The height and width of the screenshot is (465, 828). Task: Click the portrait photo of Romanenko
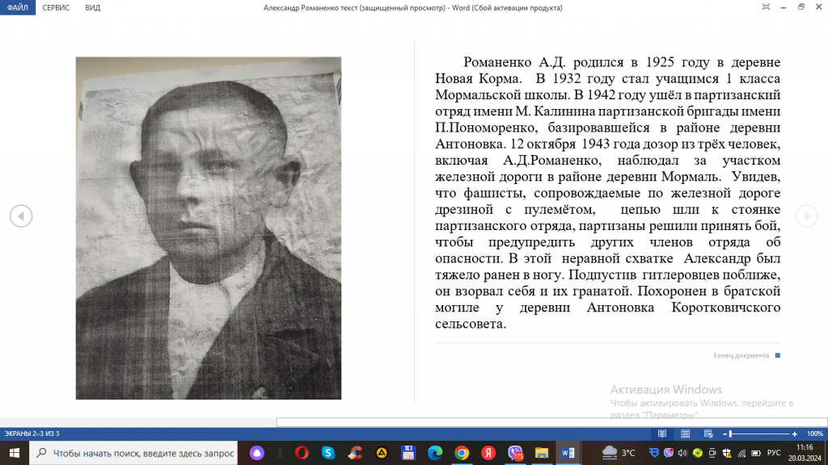[209, 228]
